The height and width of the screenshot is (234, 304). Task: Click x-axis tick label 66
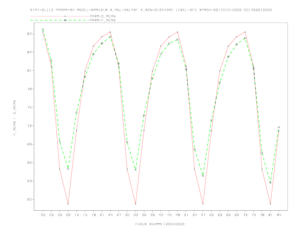(x=228, y=215)
